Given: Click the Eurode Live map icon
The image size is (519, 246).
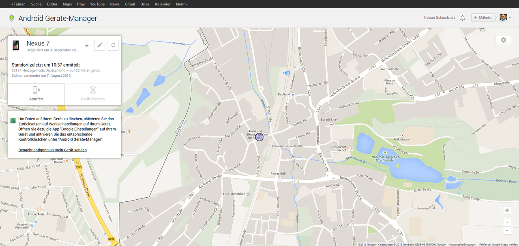Looking at the screenshot, I should tap(331, 124).
